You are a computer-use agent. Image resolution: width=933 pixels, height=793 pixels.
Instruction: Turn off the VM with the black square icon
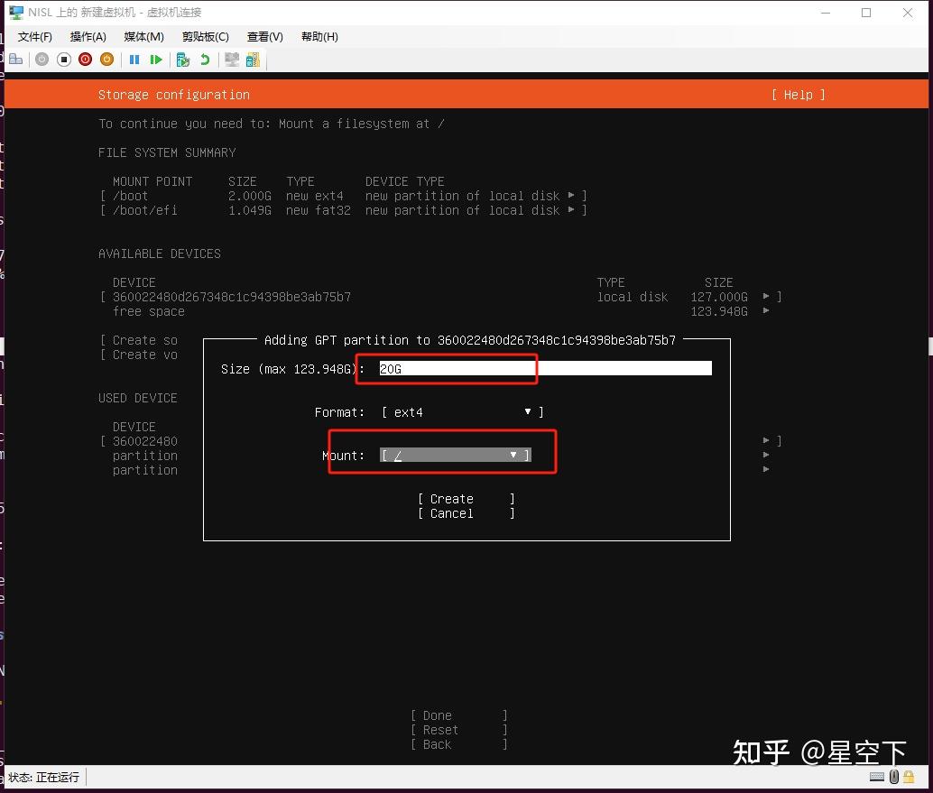64,60
